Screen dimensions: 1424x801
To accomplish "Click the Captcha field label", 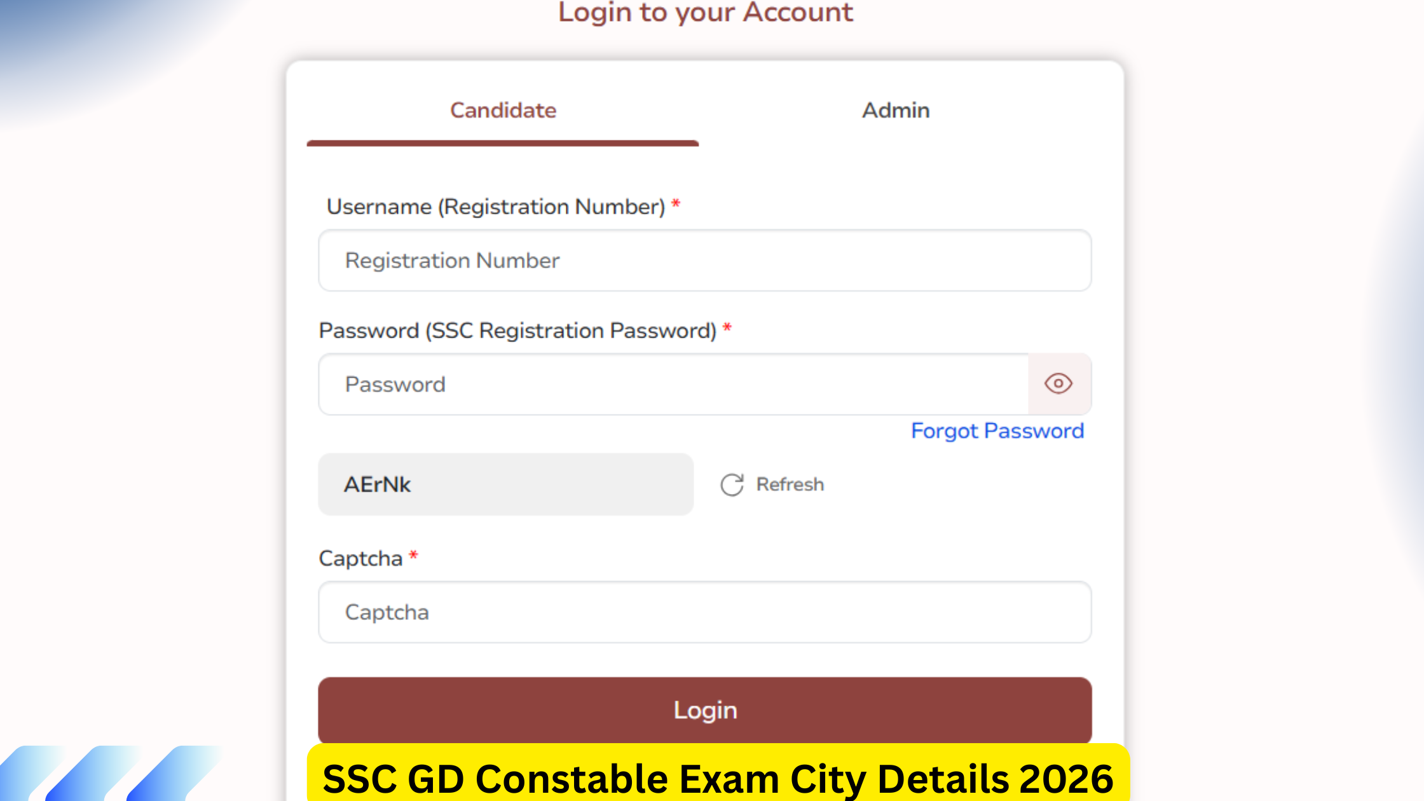I will coord(361,558).
